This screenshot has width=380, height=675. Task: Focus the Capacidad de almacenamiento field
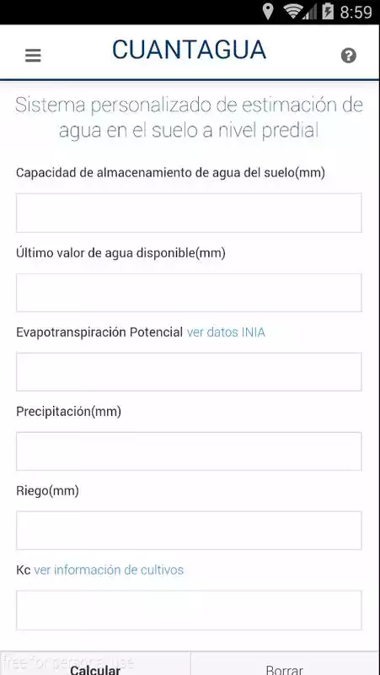[x=189, y=213]
